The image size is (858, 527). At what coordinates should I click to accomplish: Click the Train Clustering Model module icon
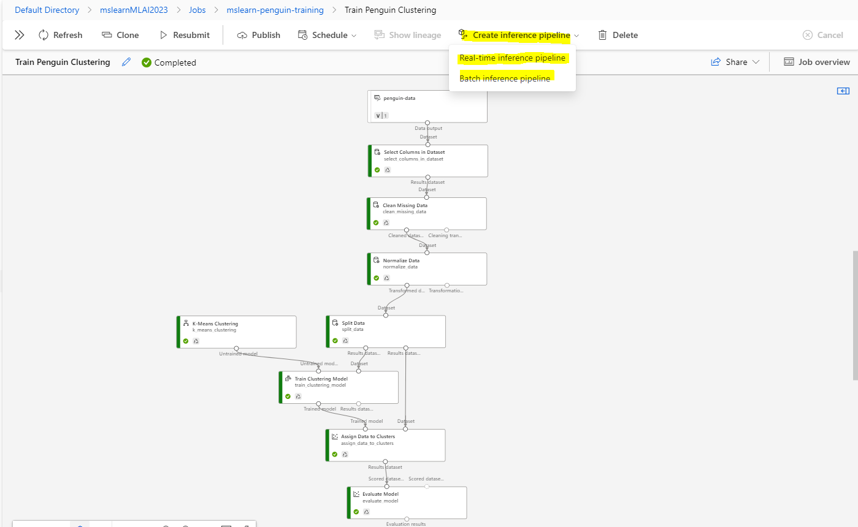tap(288, 379)
